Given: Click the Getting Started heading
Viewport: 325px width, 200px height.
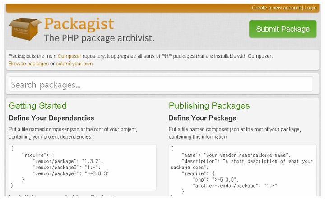Looking at the screenshot, I should pos(37,105).
